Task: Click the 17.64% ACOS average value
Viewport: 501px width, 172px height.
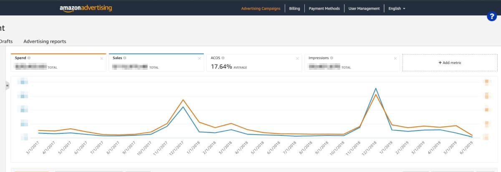Action: click(x=221, y=66)
